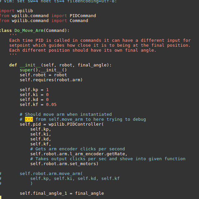Click the PIDCommand import name
The width and height of the screenshot is (199, 199).
click(83, 15)
